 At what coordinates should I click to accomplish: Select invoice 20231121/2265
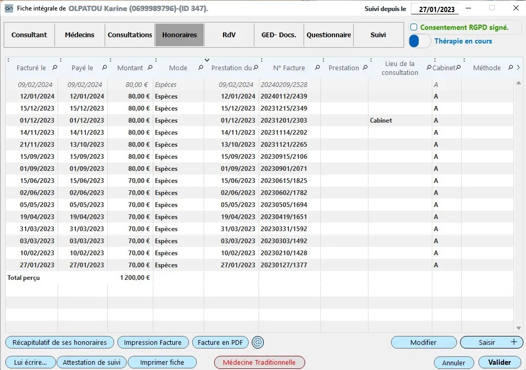click(284, 145)
